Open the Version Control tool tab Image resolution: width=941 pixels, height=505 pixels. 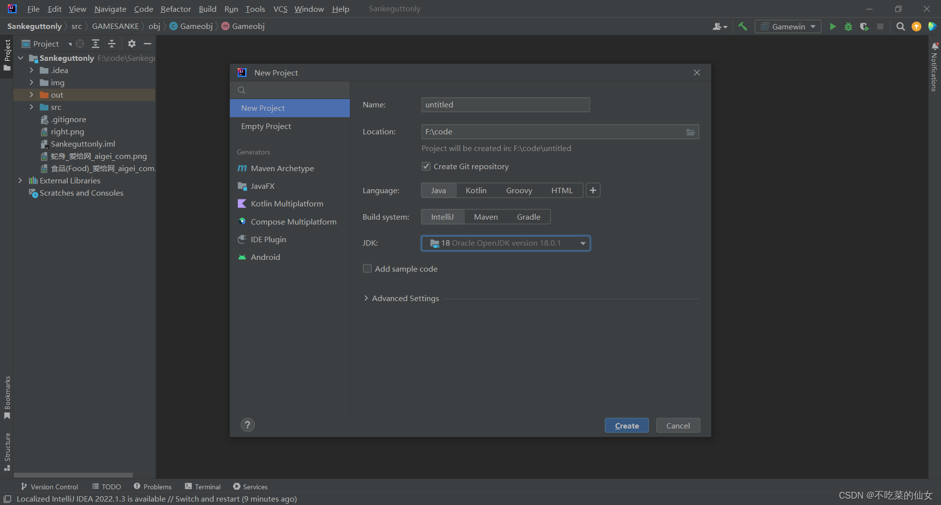tap(50, 486)
